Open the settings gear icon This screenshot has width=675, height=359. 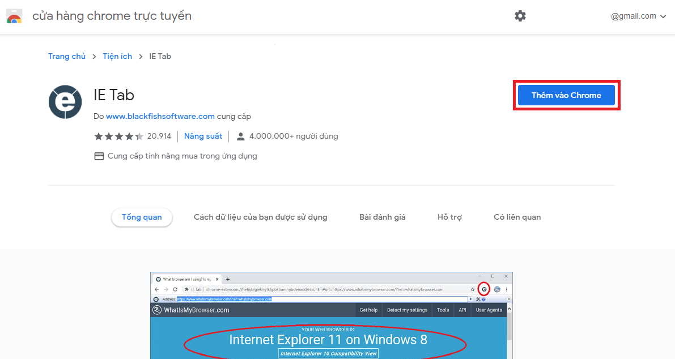click(x=520, y=16)
